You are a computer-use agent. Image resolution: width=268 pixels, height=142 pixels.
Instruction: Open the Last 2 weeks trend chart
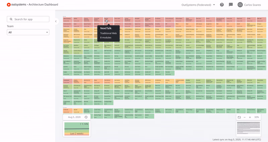pyautogui.click(x=77, y=129)
